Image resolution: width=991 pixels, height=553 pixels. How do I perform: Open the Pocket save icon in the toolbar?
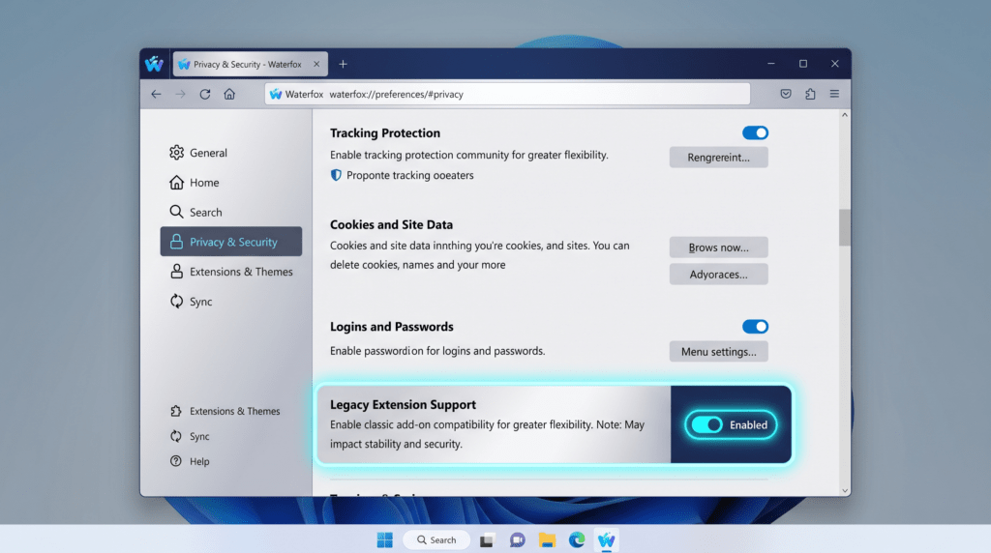786,94
